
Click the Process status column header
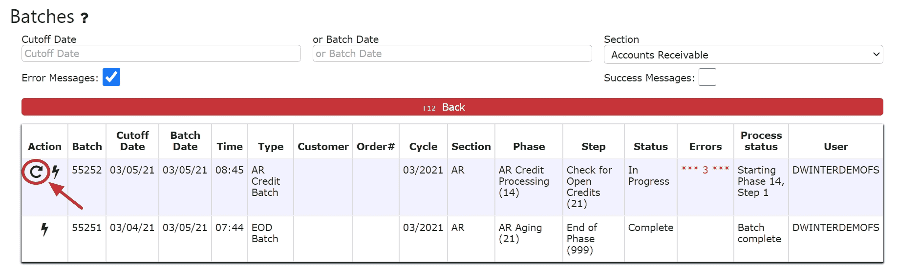tap(761, 141)
